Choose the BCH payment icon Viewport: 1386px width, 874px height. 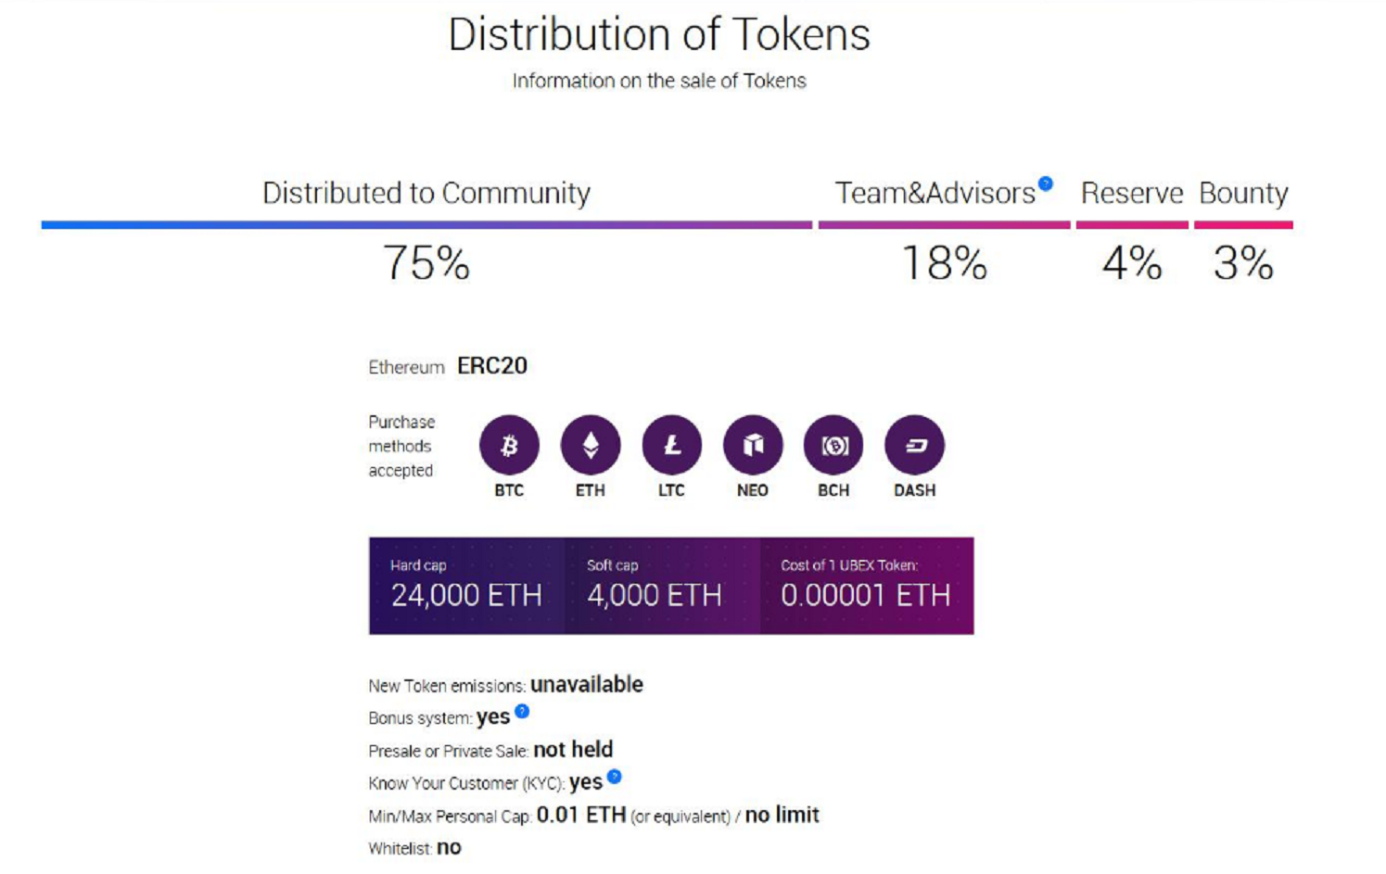coord(833,446)
